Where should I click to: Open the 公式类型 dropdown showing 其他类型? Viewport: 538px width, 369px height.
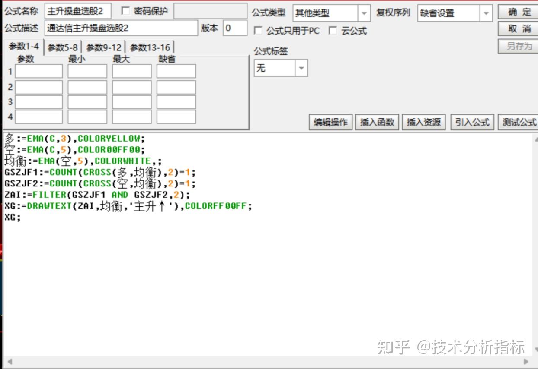click(365, 13)
